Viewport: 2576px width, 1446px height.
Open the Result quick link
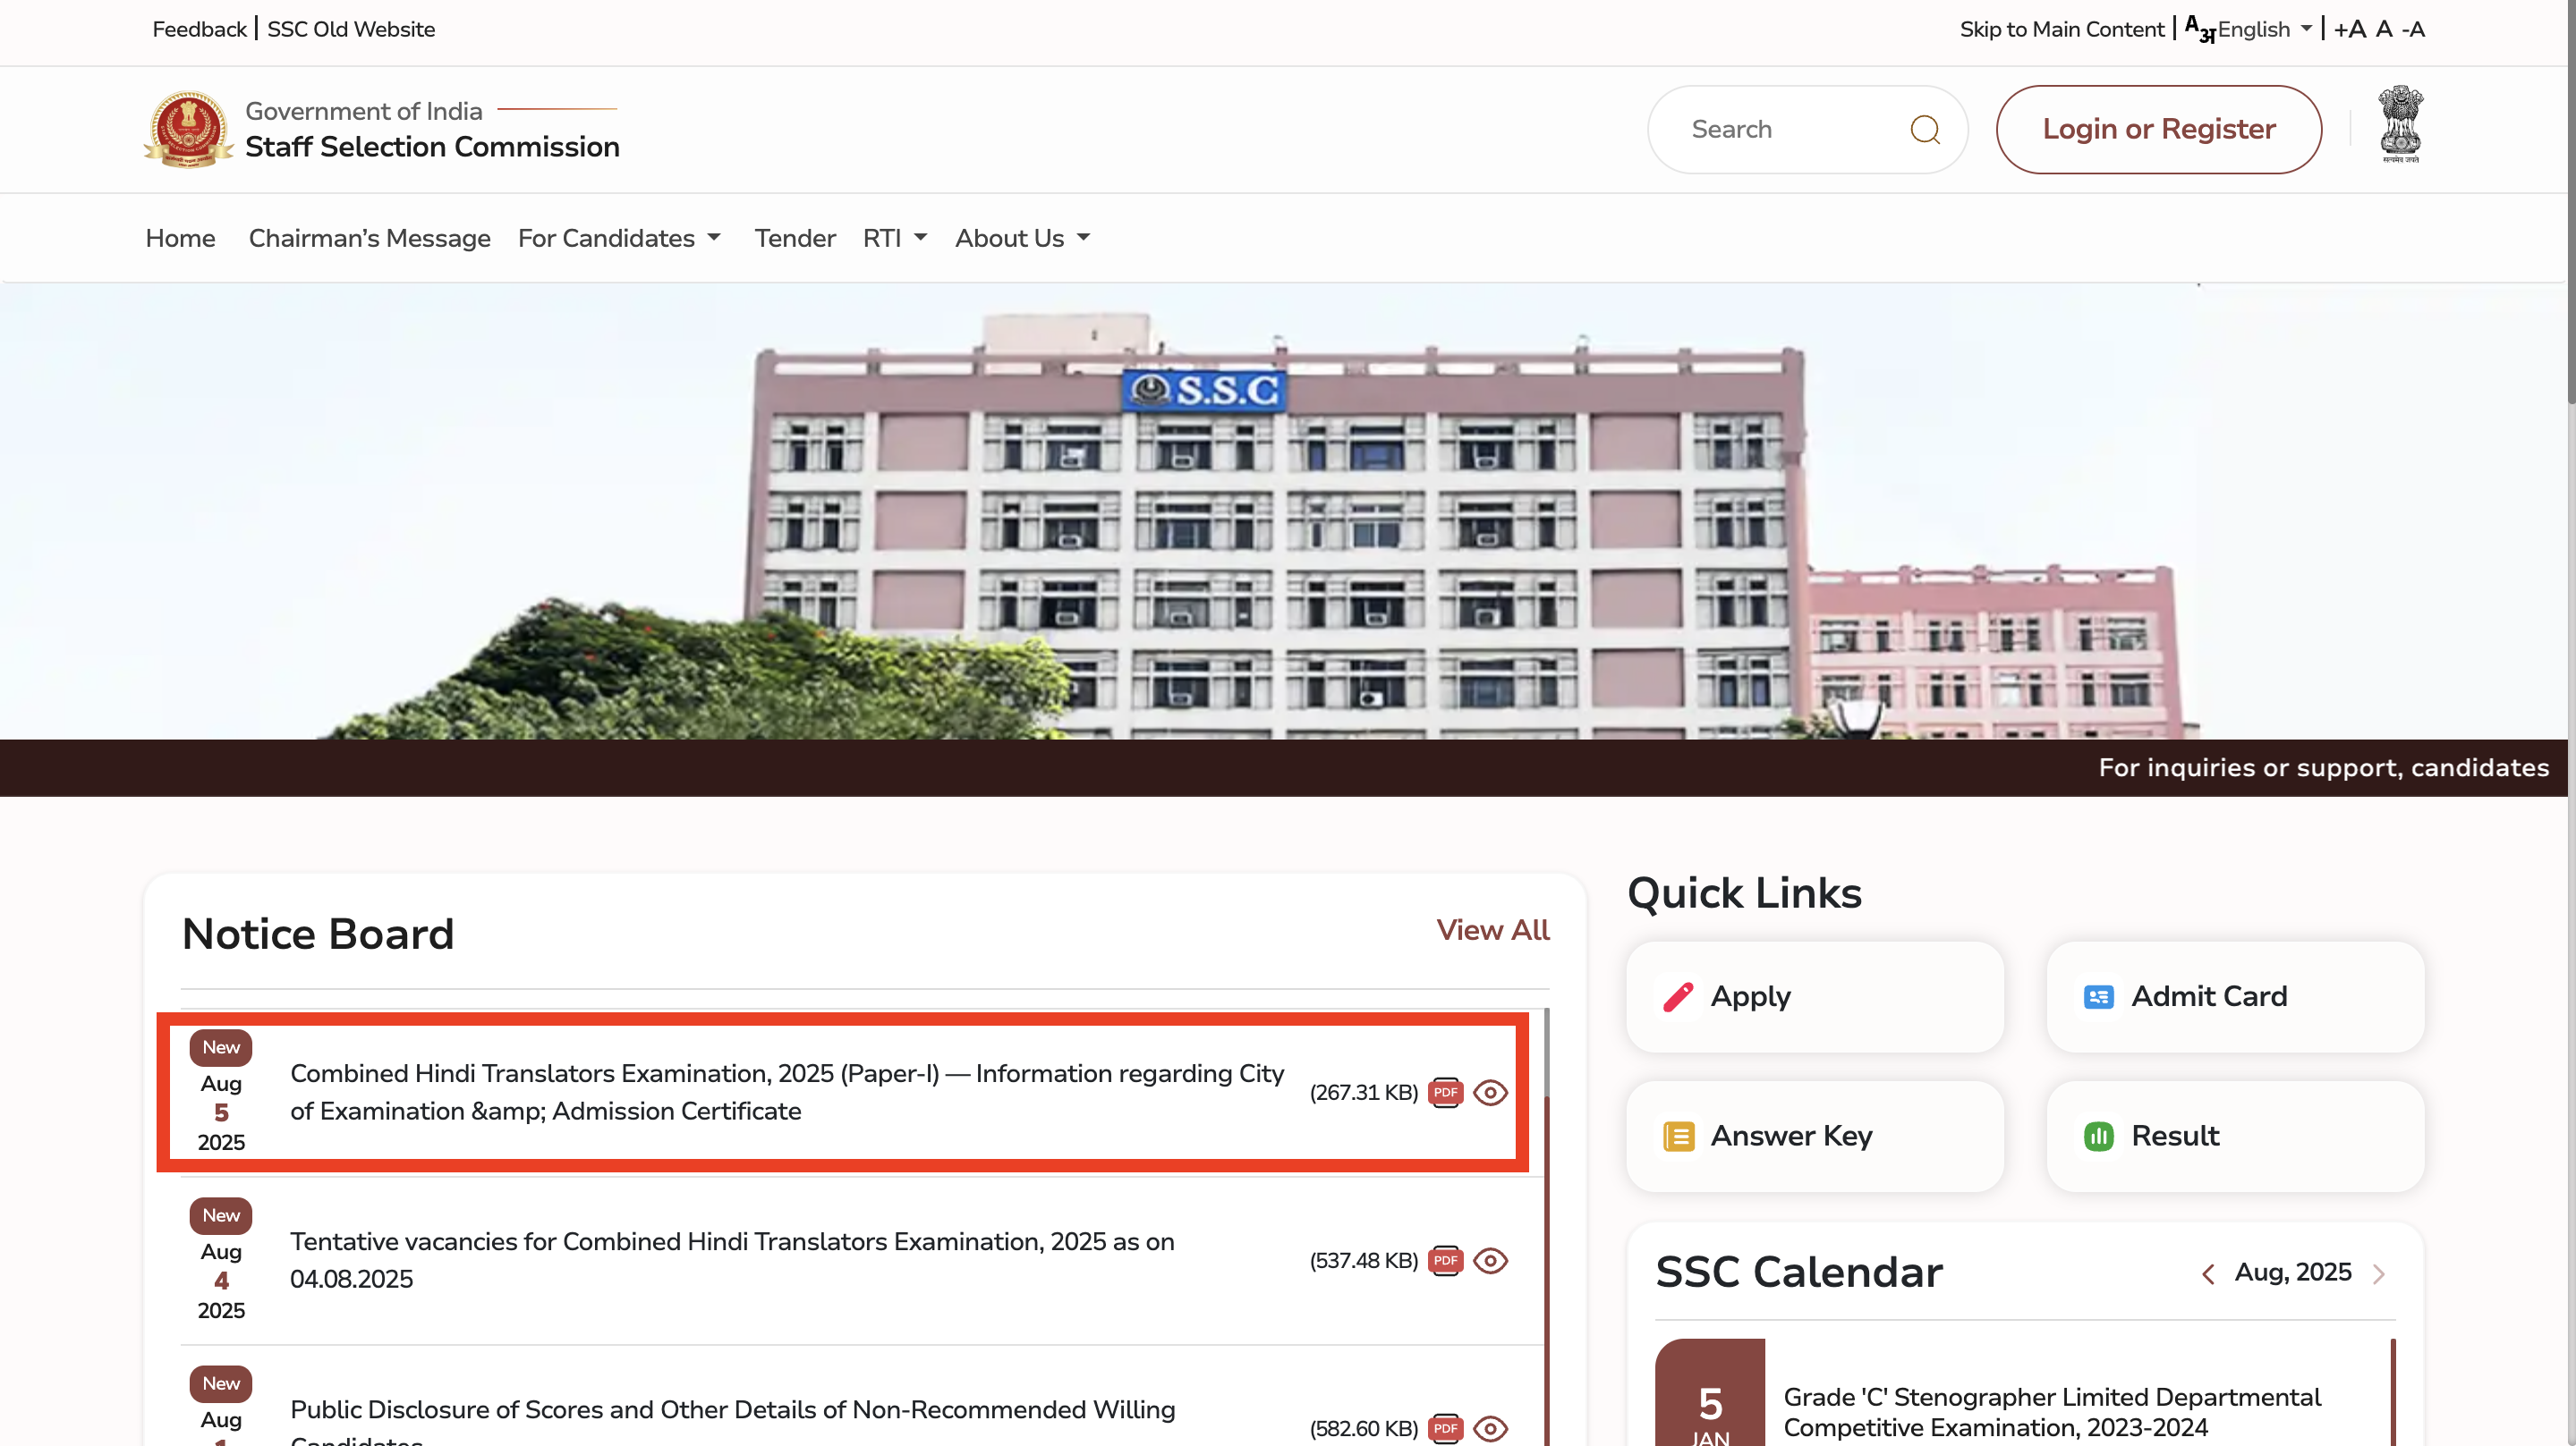click(x=2235, y=1137)
